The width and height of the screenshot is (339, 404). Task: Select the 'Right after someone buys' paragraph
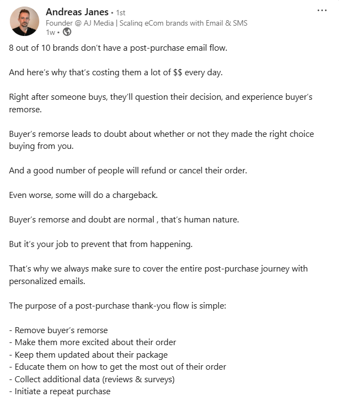pyautogui.click(x=161, y=103)
